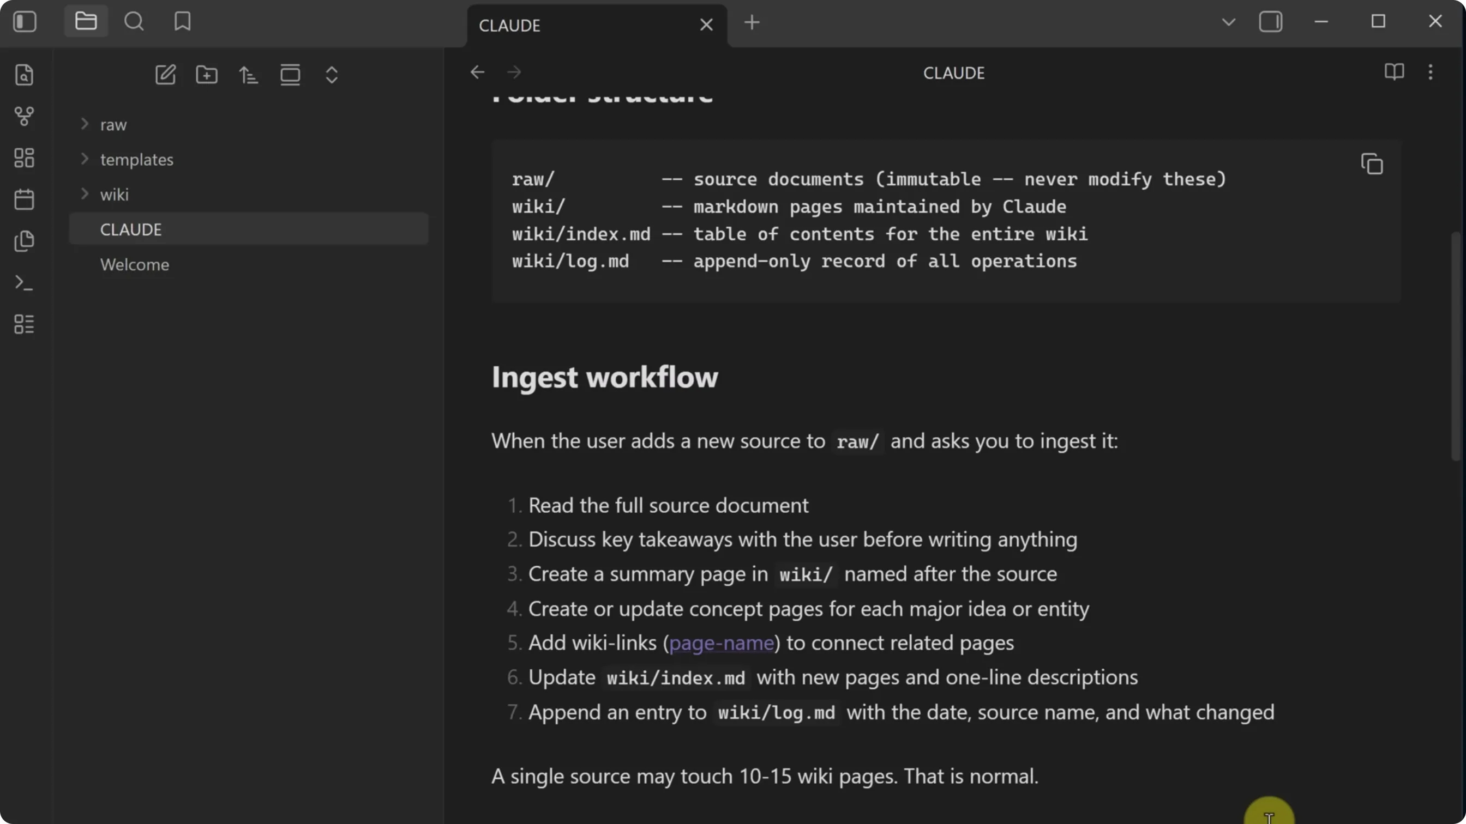The image size is (1466, 824).
Task: Navigate back with the left arrow
Action: (x=477, y=72)
